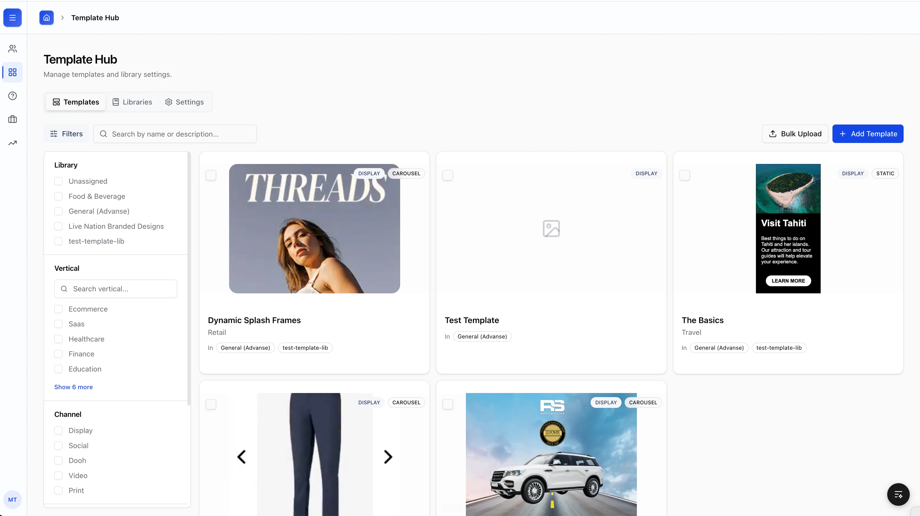
Task: Check the General (Advanse) library filter
Action: pyautogui.click(x=58, y=211)
